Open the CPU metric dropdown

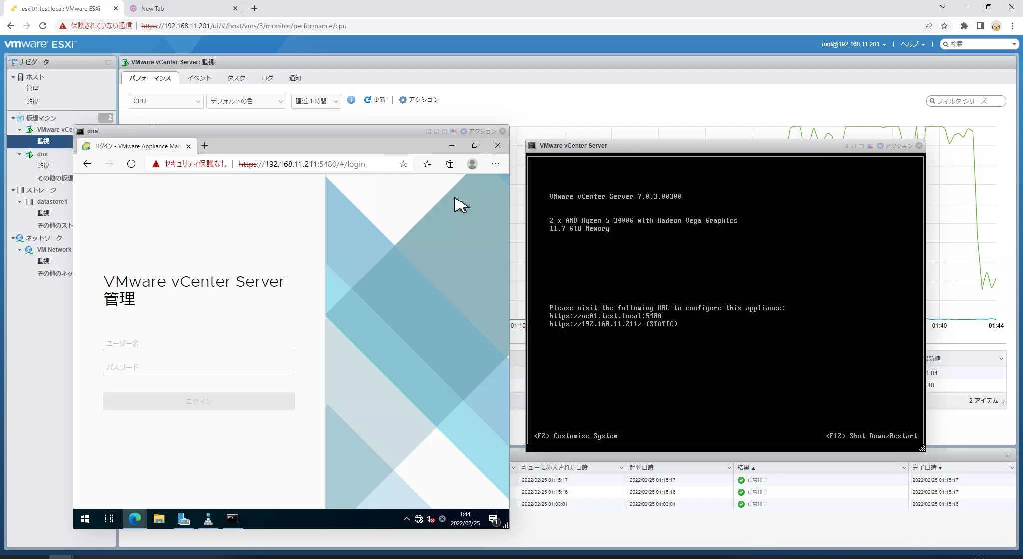166,101
